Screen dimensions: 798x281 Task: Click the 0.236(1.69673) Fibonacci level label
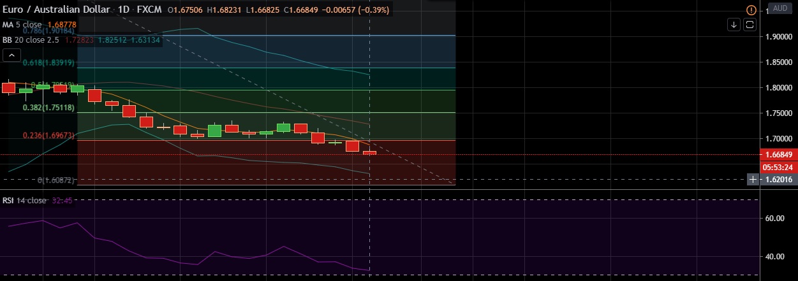49,136
